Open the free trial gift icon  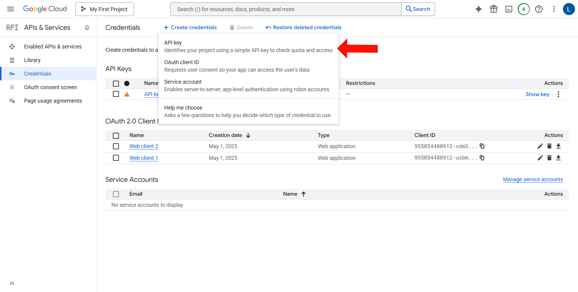point(494,9)
